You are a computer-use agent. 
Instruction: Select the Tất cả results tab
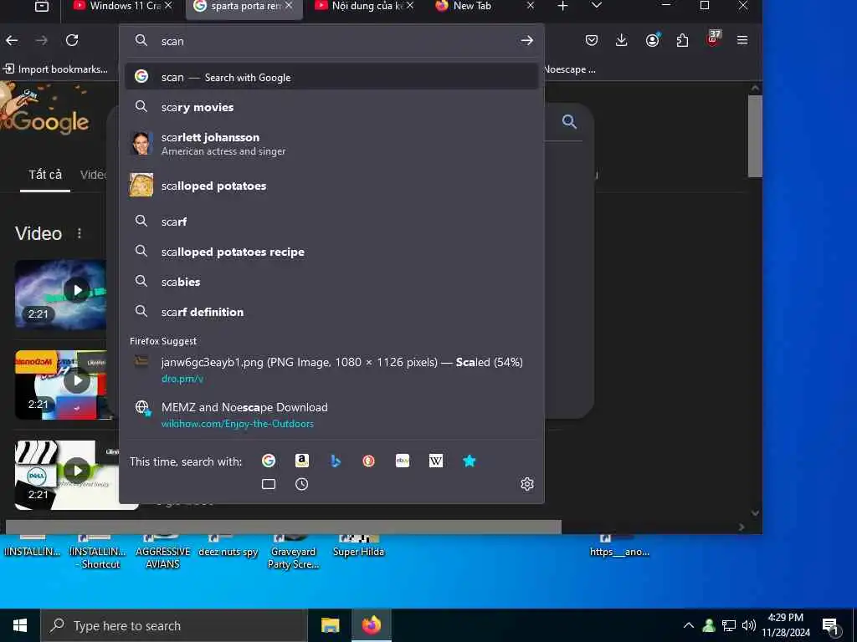point(45,175)
